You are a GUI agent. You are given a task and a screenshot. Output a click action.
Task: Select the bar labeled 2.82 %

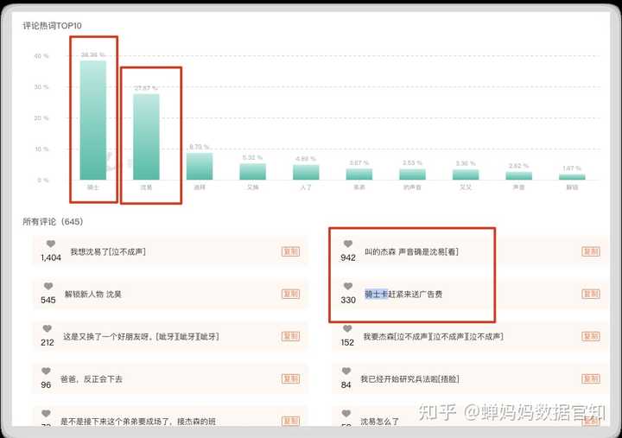519,175
